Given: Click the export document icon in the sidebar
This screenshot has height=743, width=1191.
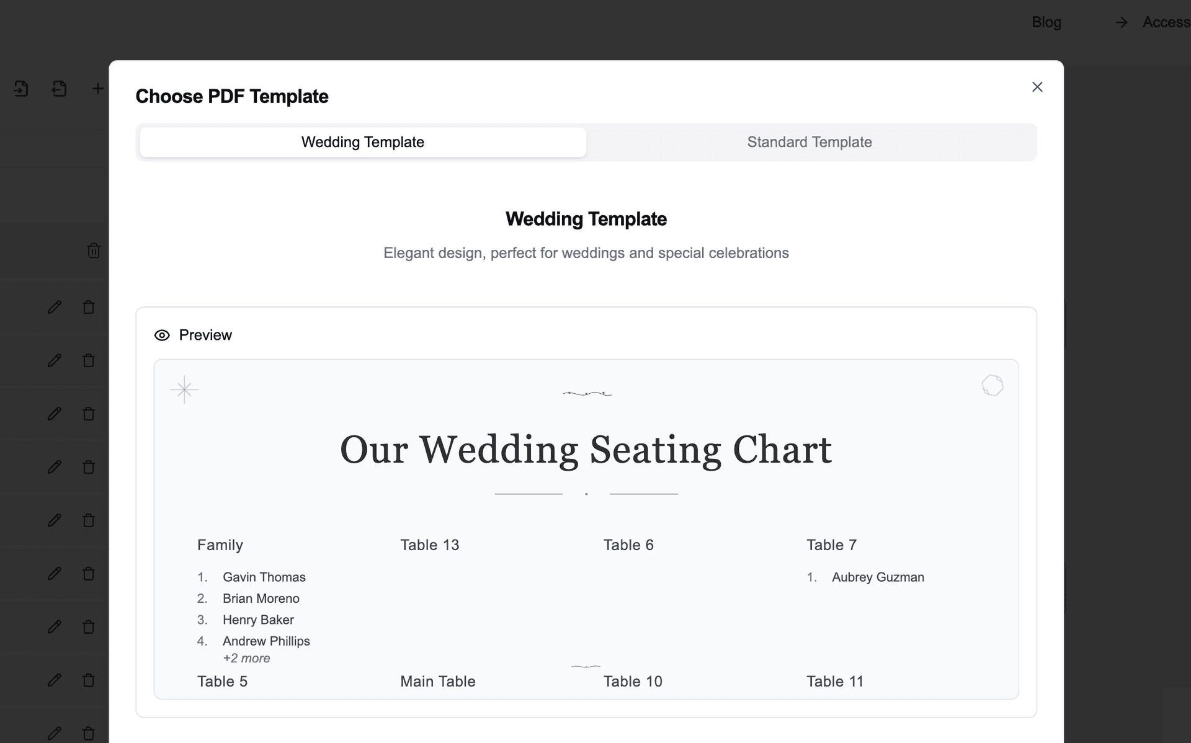Looking at the screenshot, I should click(x=59, y=88).
